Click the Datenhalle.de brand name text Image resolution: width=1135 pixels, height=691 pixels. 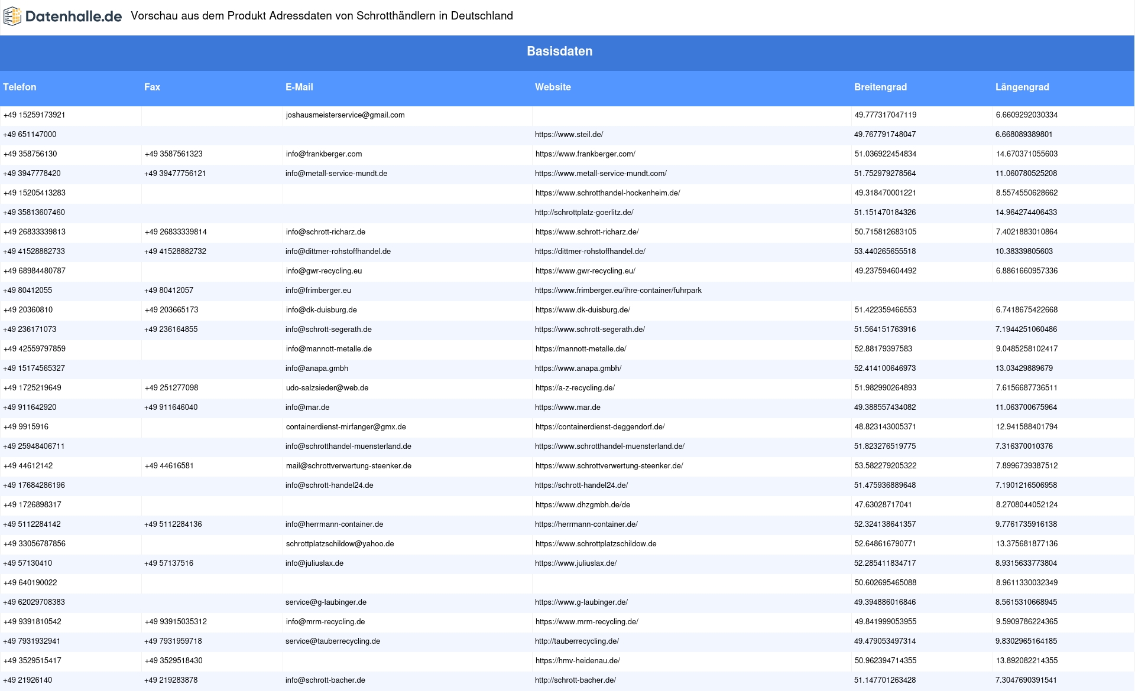point(74,17)
